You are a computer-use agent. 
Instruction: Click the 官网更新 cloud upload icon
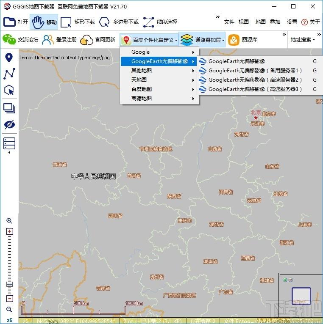[x=86, y=39]
